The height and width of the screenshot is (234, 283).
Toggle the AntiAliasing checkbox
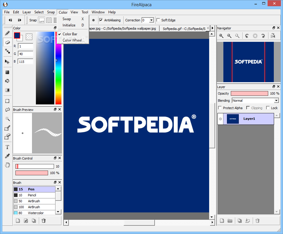[101, 20]
